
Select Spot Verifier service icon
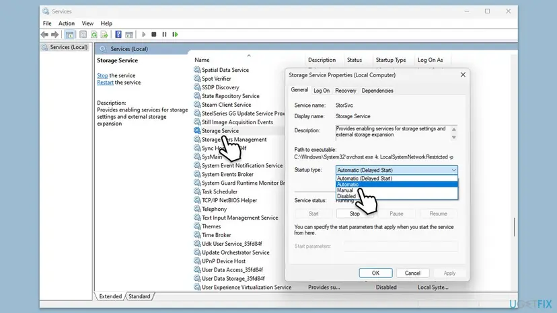click(197, 79)
